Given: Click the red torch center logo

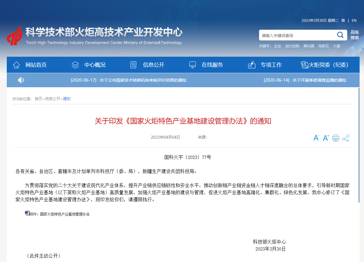Looking at the screenshot, I should click(x=15, y=35).
